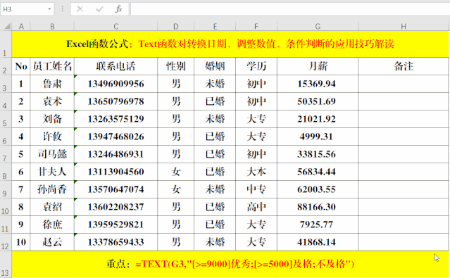
Task: Select column E header
Action: pos(215,27)
